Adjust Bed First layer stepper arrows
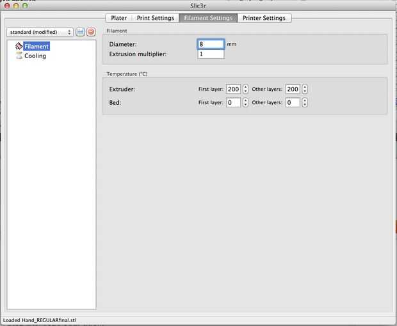The image size is (397, 326). 245,102
